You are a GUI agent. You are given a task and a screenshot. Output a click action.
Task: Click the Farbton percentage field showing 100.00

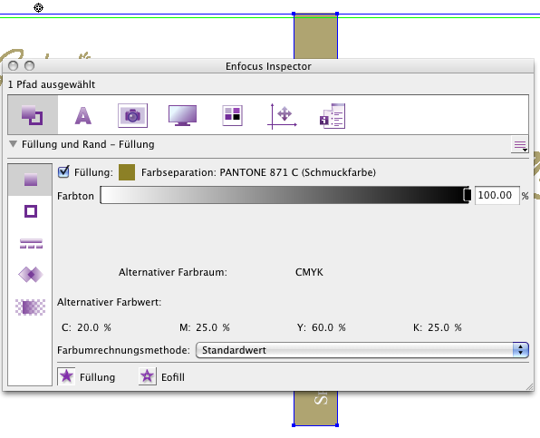(497, 195)
